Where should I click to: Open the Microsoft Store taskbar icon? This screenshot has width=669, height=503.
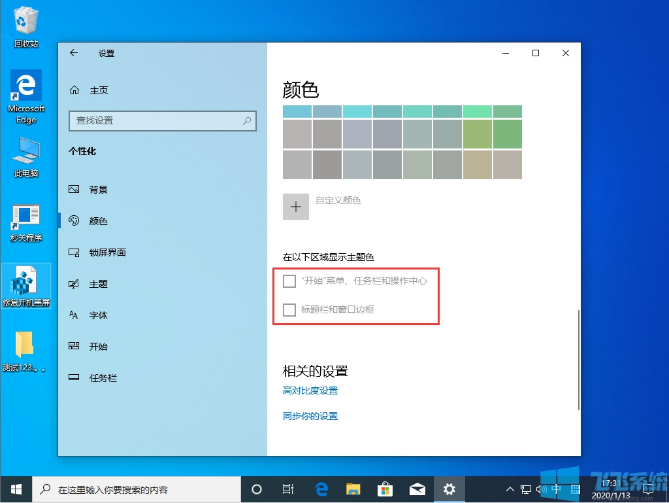385,489
